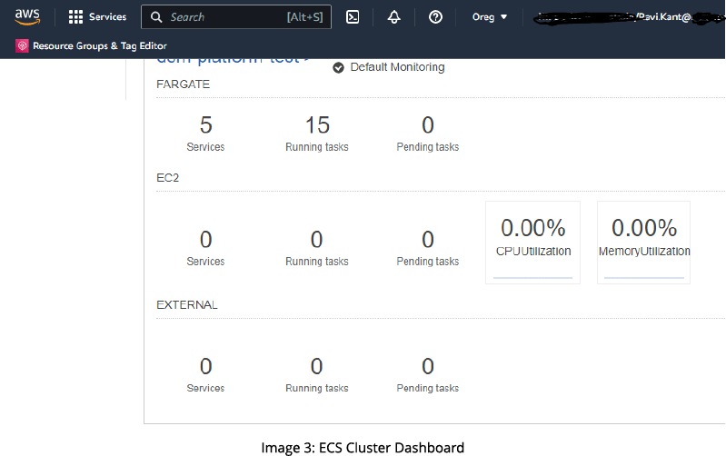Screen dimensions: 726x456
Task: Open the MemoryUtilization 0.00% card
Action: pyautogui.click(x=643, y=243)
